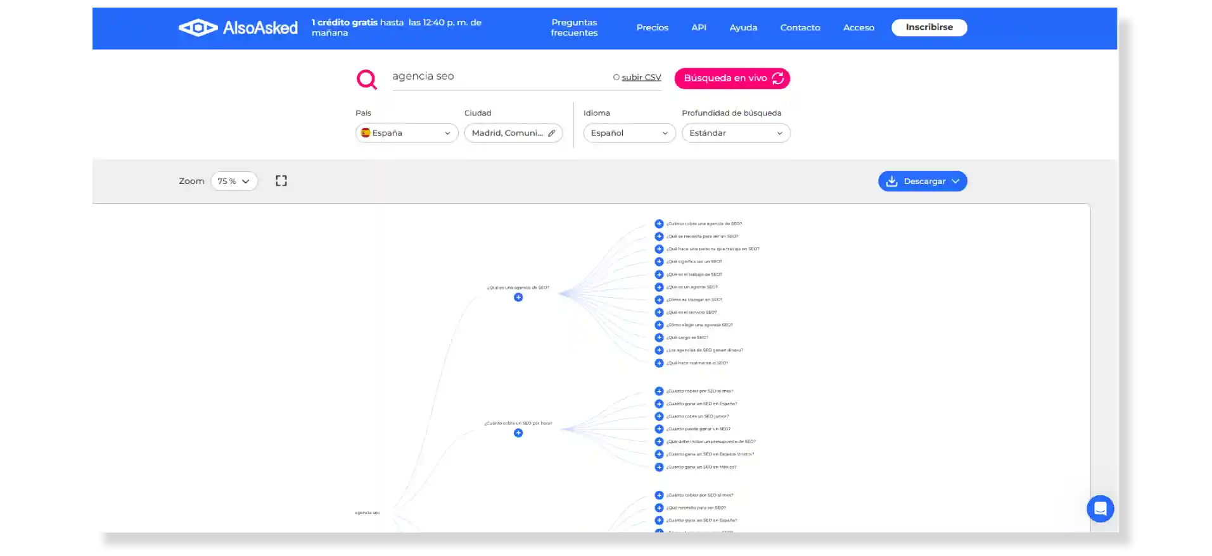Go to the API menu item
Screen dimensions: 1212x556
click(x=699, y=28)
